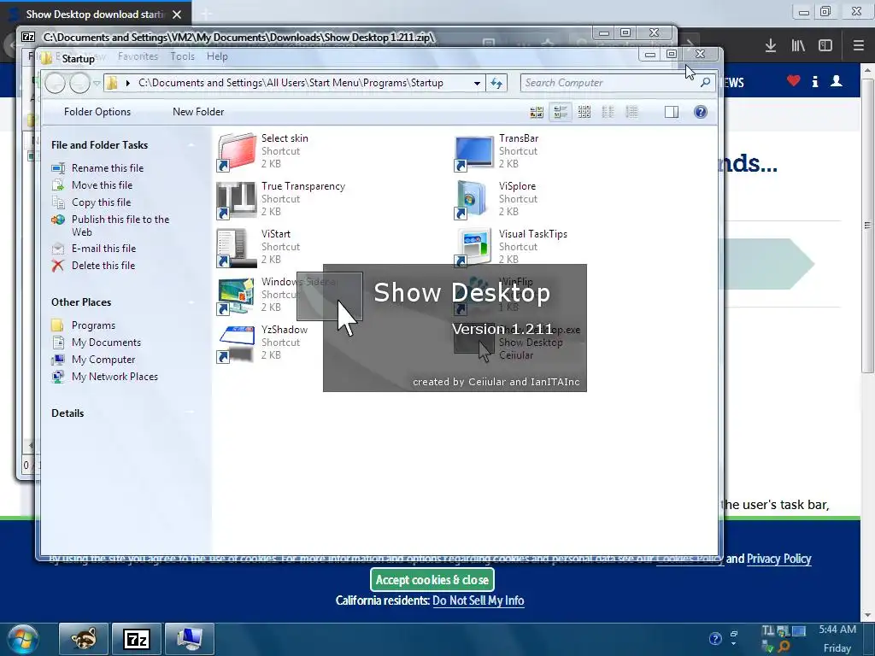This screenshot has width=875, height=656.
Task: Click Accept cookies & close button
Action: 432,580
